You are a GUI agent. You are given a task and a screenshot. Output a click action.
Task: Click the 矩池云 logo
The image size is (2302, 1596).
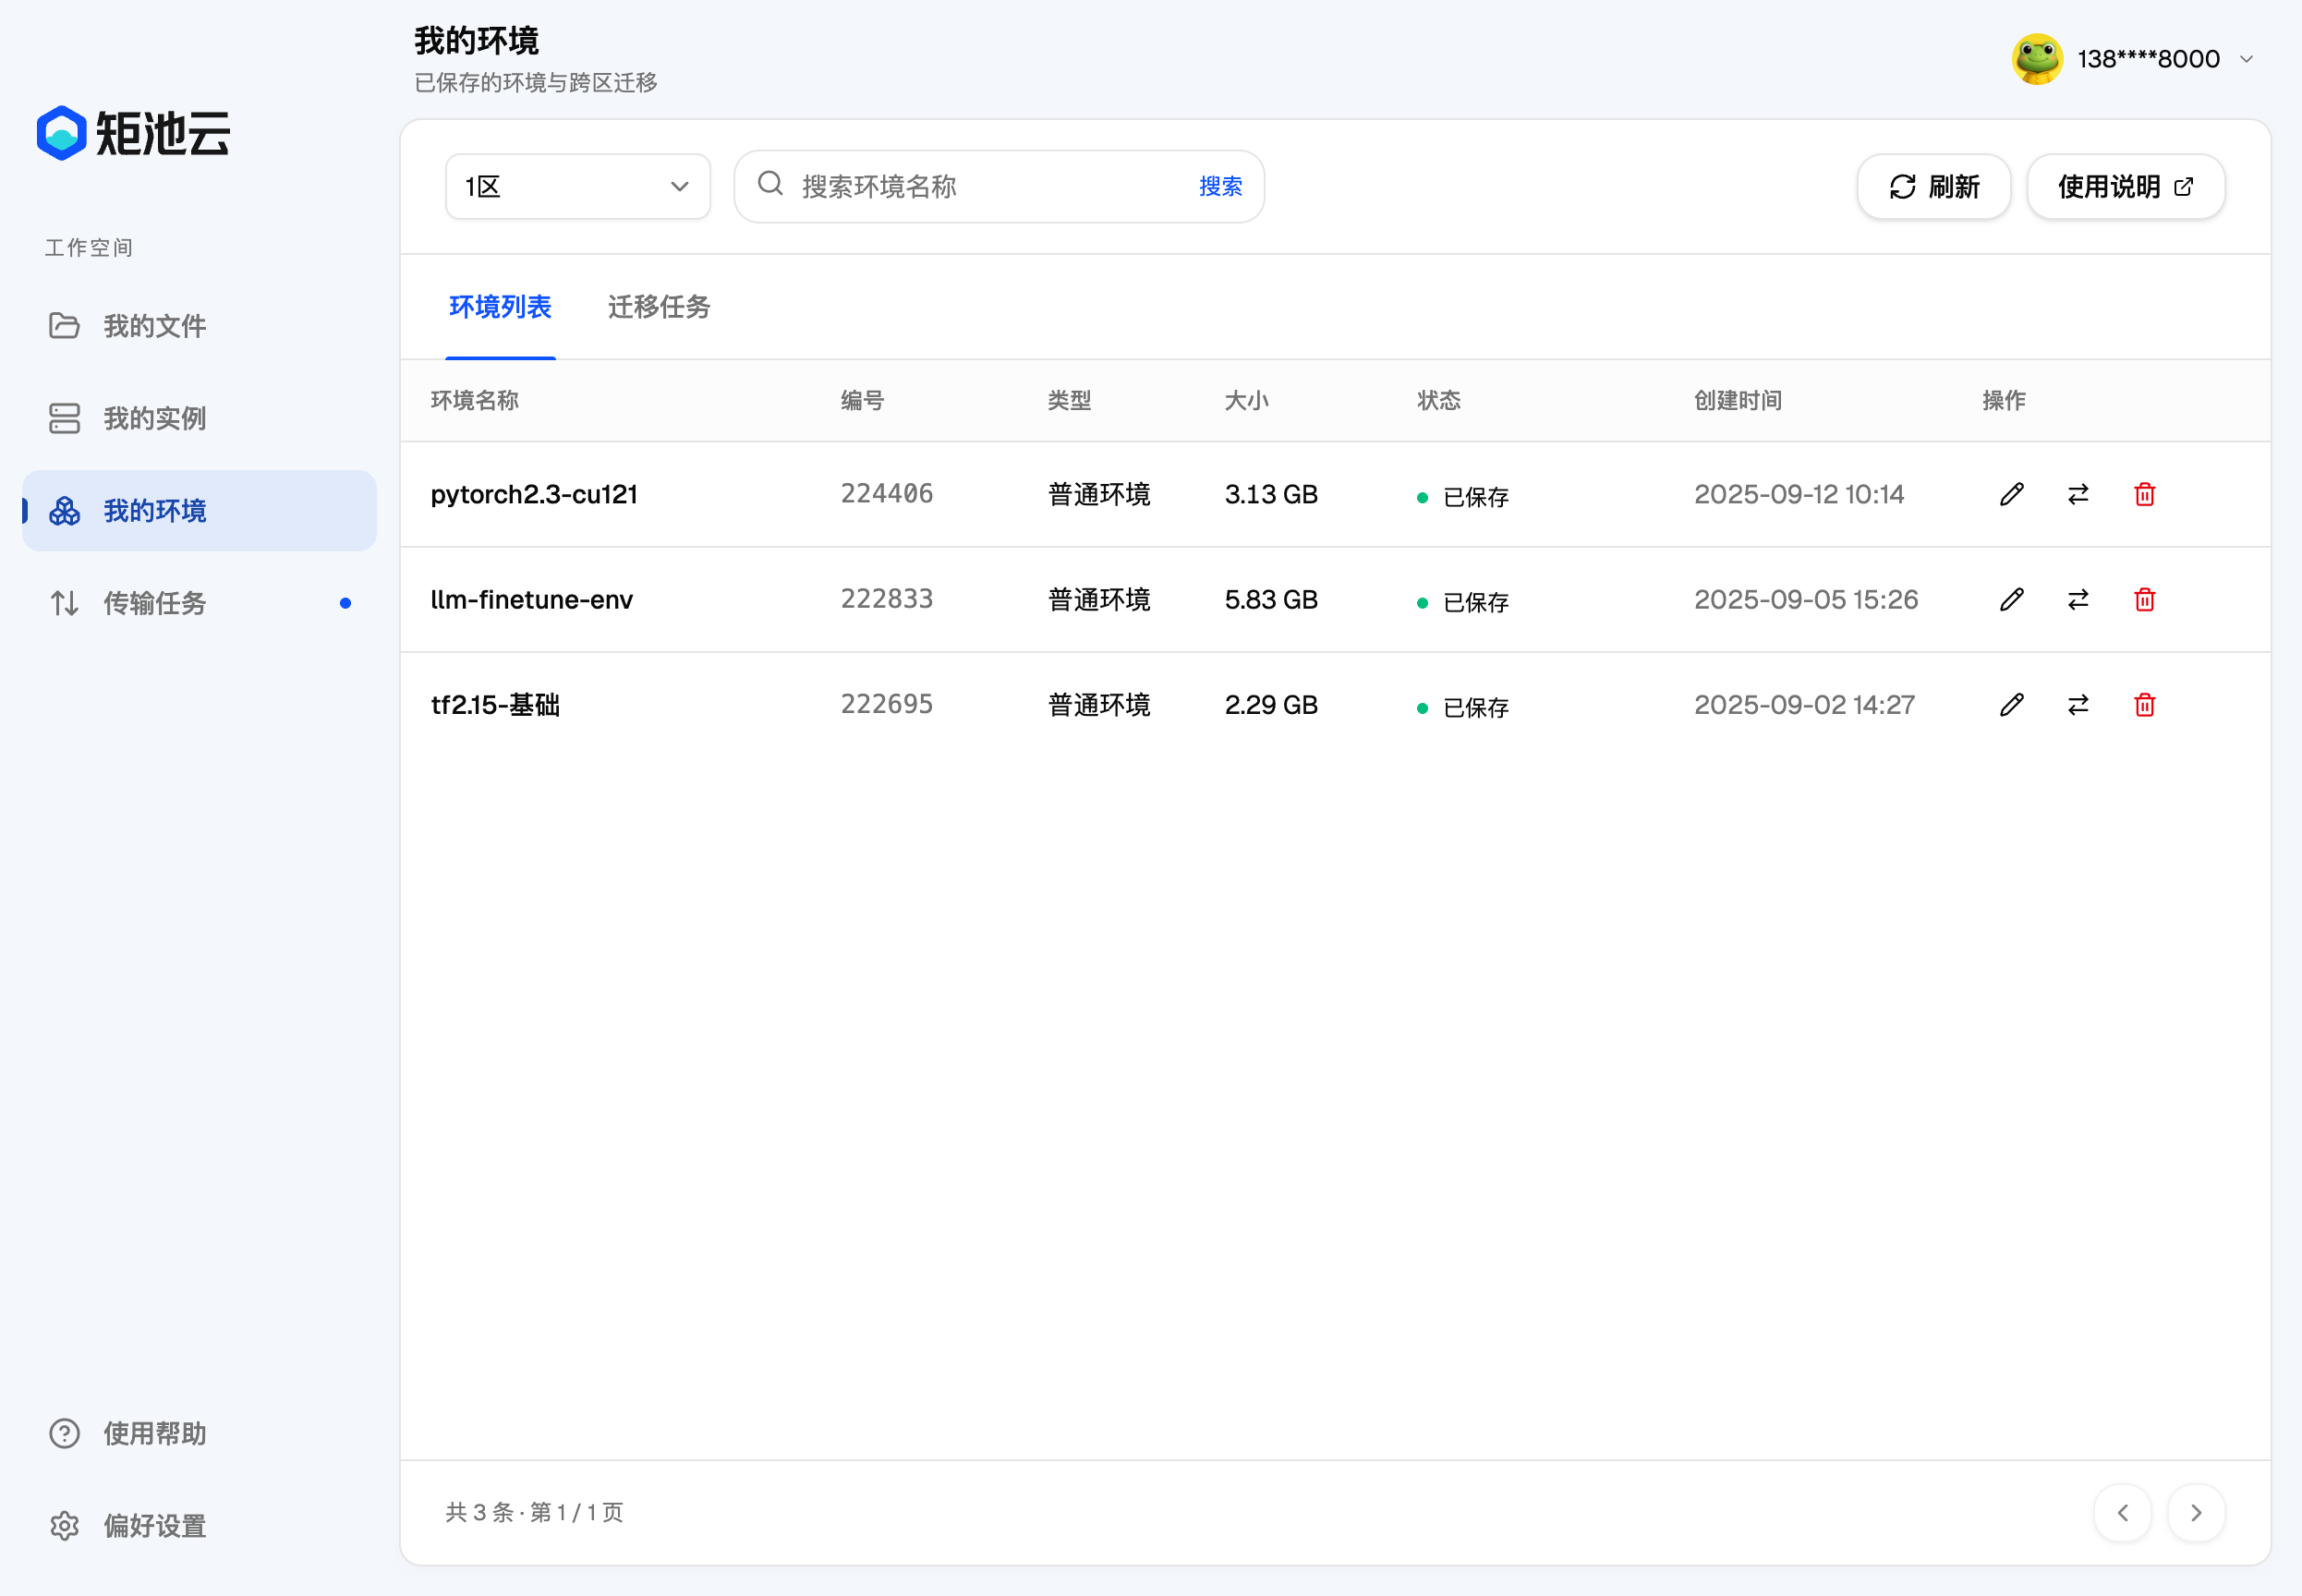tap(134, 133)
